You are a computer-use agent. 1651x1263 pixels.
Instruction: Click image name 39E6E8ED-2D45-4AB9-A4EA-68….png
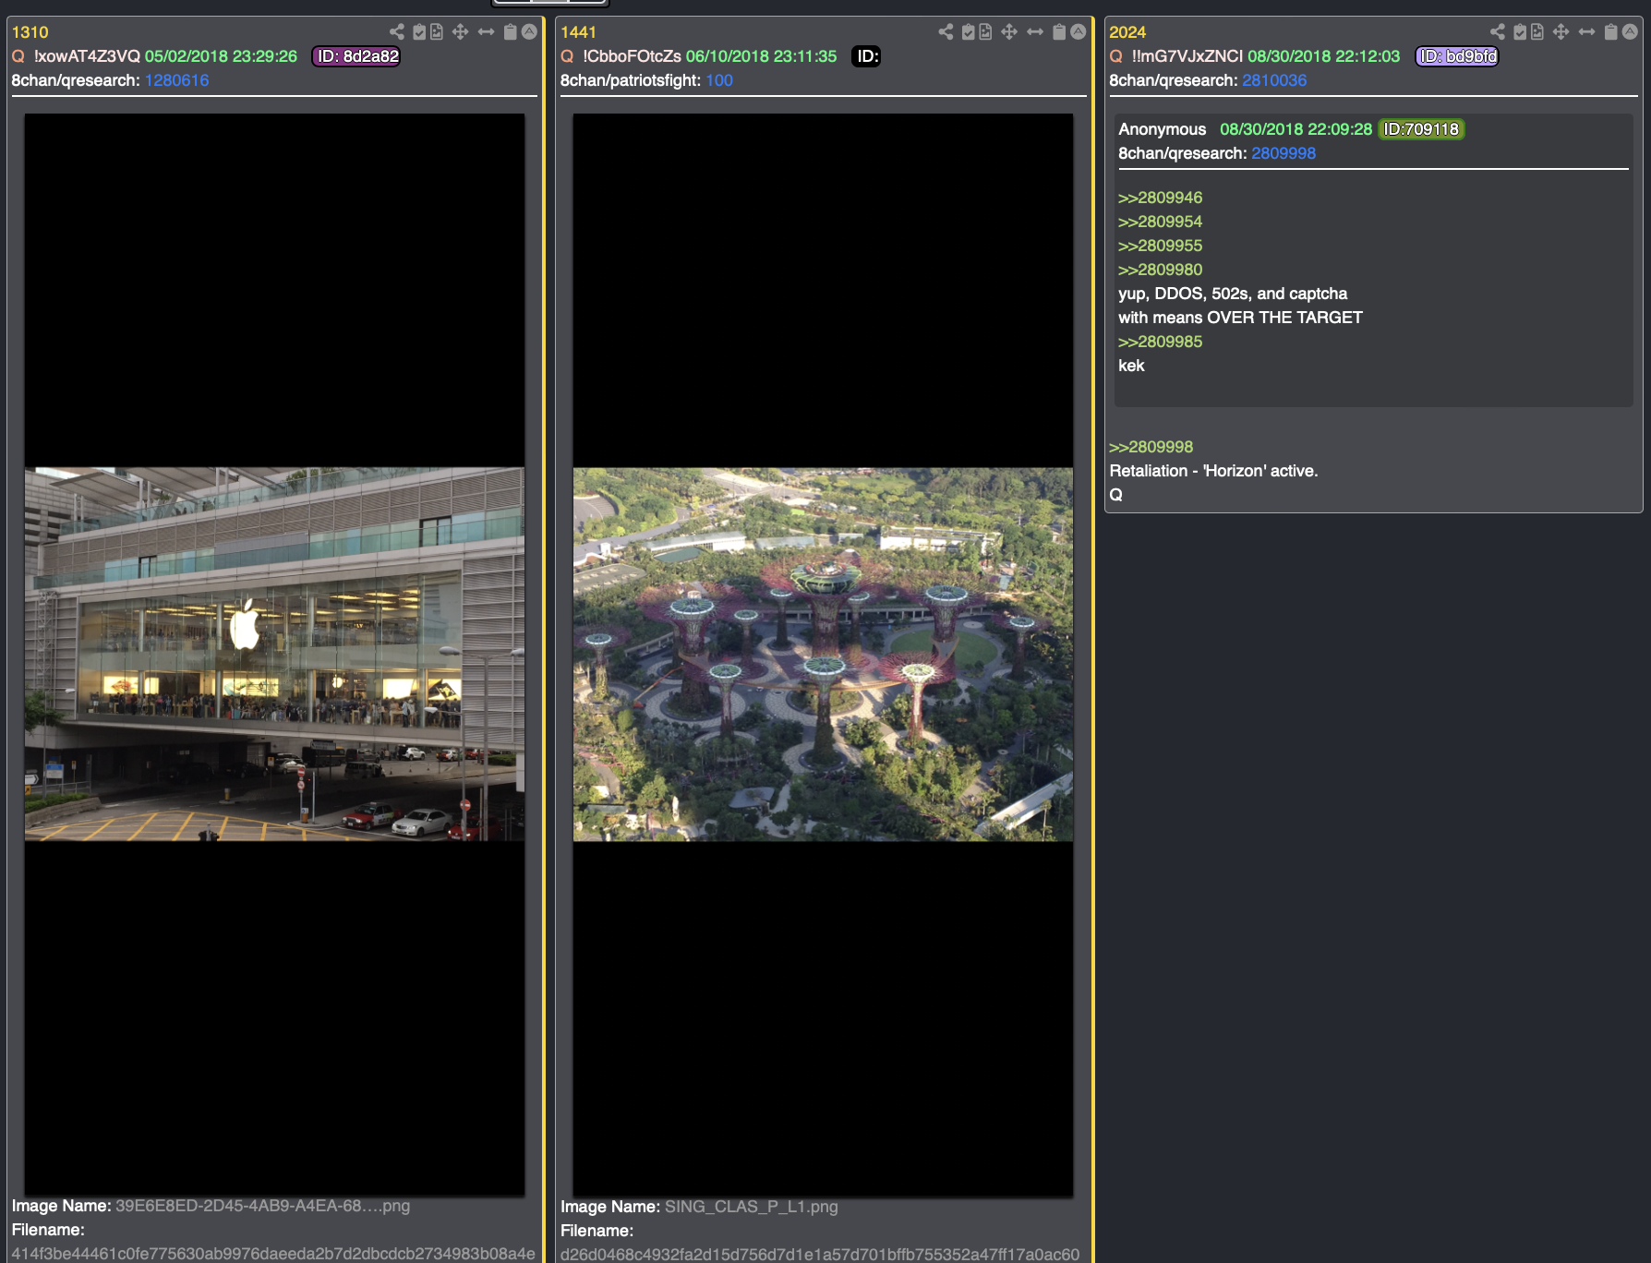coord(262,1206)
